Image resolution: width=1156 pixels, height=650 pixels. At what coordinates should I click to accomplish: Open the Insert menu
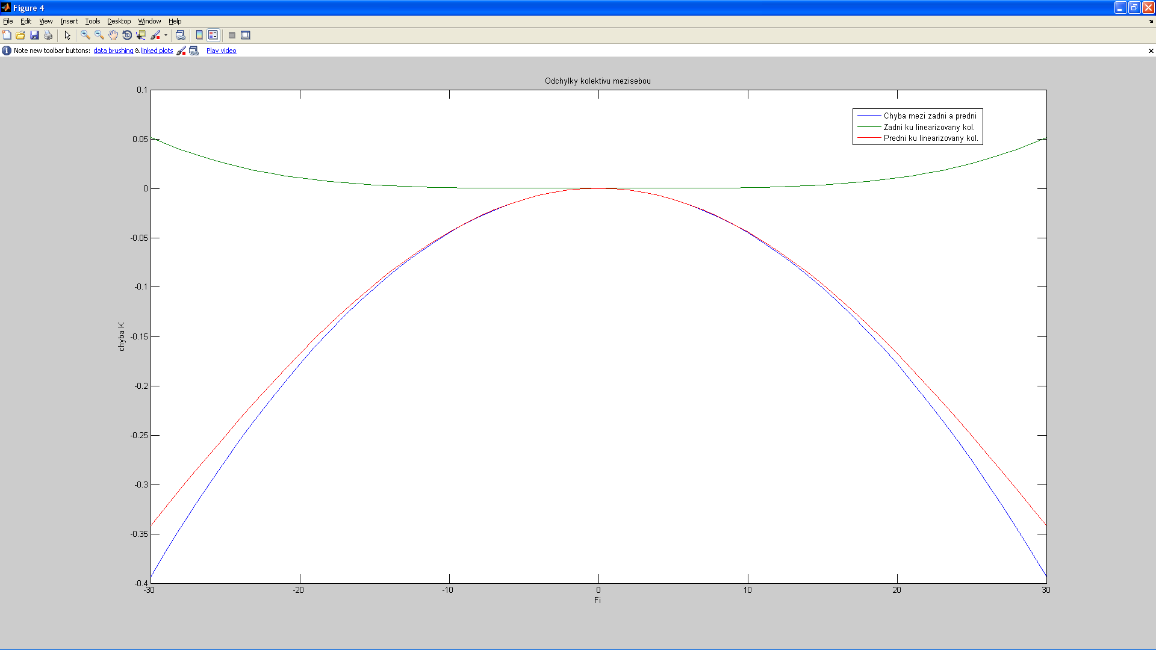point(69,21)
